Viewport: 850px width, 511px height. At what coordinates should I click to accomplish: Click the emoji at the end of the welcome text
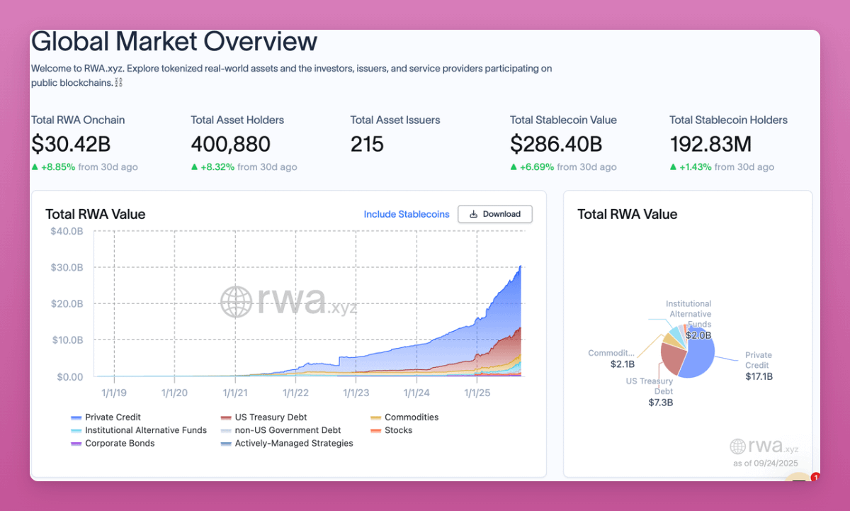pyautogui.click(x=118, y=82)
